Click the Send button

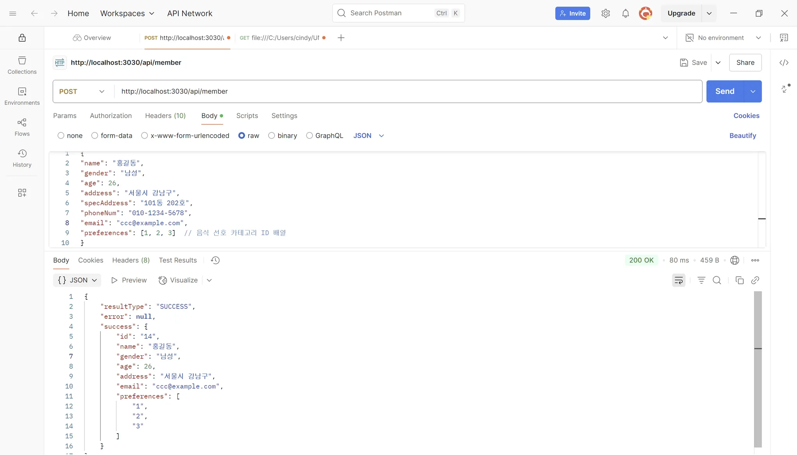tap(725, 91)
